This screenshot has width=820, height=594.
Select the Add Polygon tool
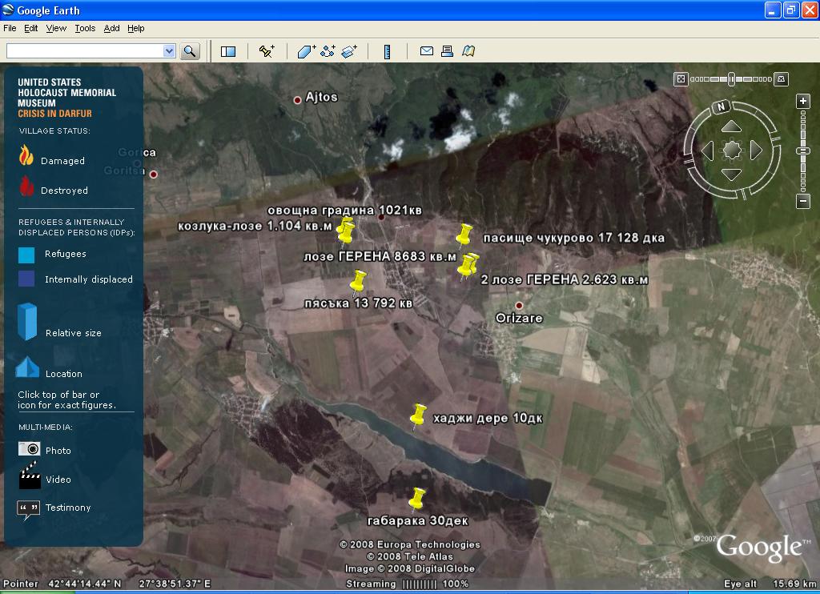coord(307,51)
